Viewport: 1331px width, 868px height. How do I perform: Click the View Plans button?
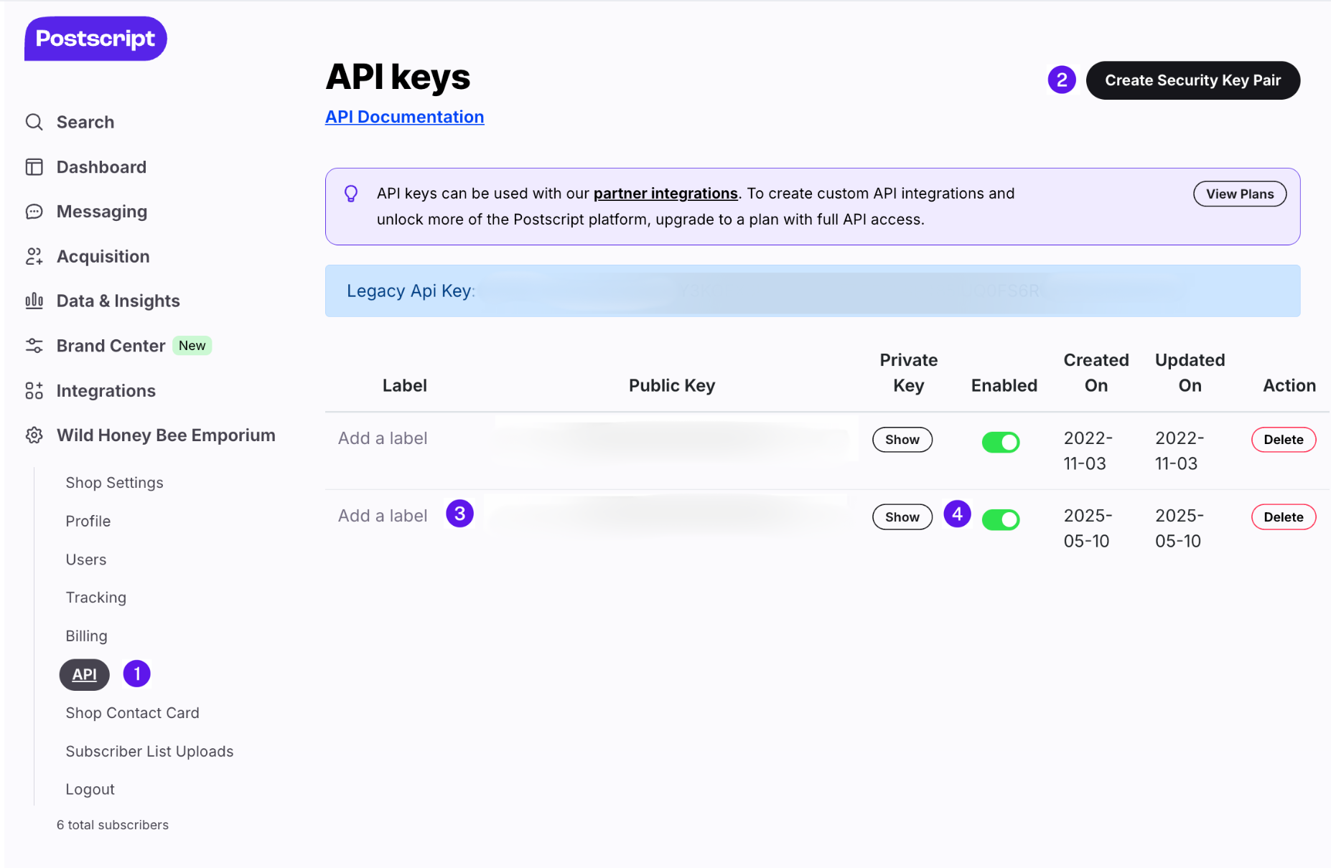[x=1239, y=193]
